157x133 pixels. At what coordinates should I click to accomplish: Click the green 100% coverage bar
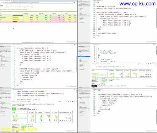pyautogui.click(x=18, y=16)
